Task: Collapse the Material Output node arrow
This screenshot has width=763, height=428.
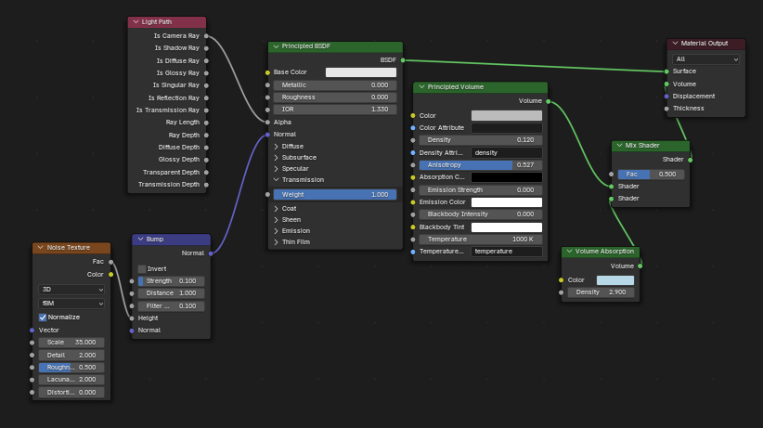Action: point(675,44)
